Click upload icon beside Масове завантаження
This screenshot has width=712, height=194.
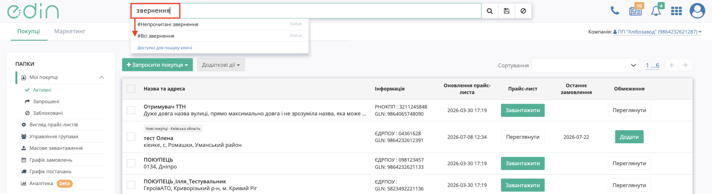tap(24, 148)
